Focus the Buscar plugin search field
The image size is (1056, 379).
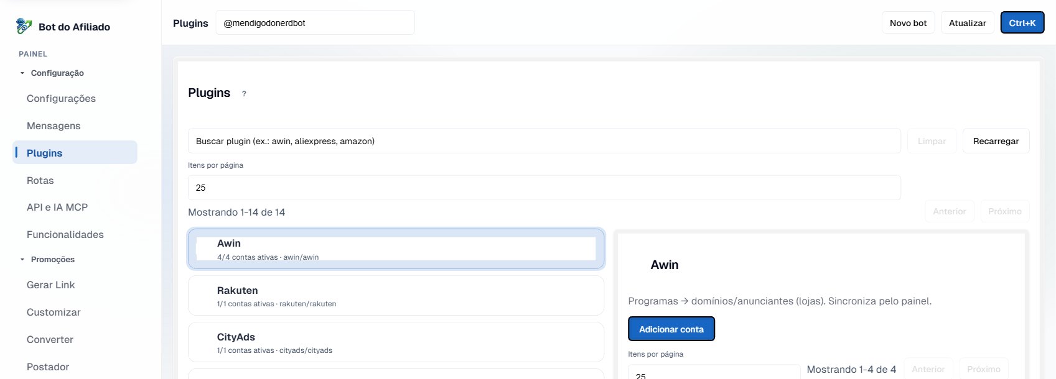click(x=544, y=141)
